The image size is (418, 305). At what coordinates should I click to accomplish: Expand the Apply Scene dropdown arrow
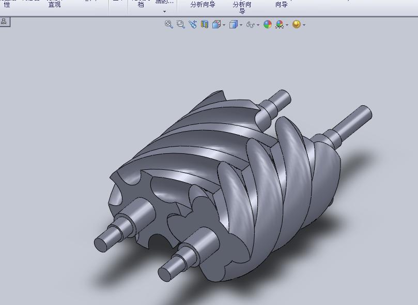287,25
